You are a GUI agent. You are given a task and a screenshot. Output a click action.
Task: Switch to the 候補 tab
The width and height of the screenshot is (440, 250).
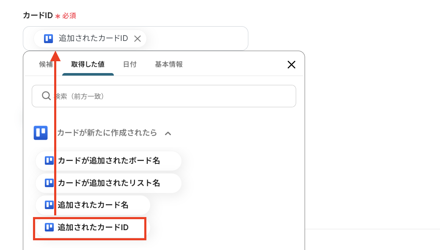(45, 65)
